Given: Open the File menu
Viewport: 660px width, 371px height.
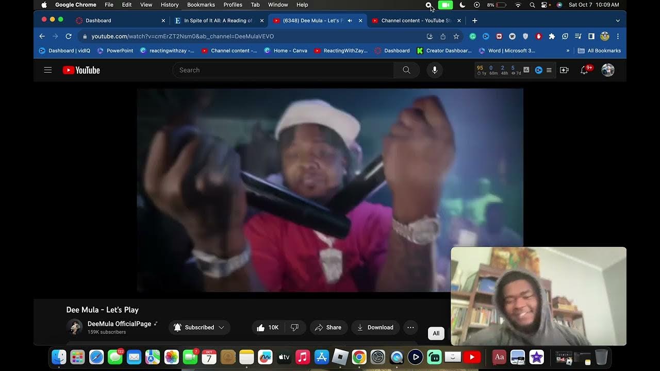Looking at the screenshot, I should [x=109, y=5].
